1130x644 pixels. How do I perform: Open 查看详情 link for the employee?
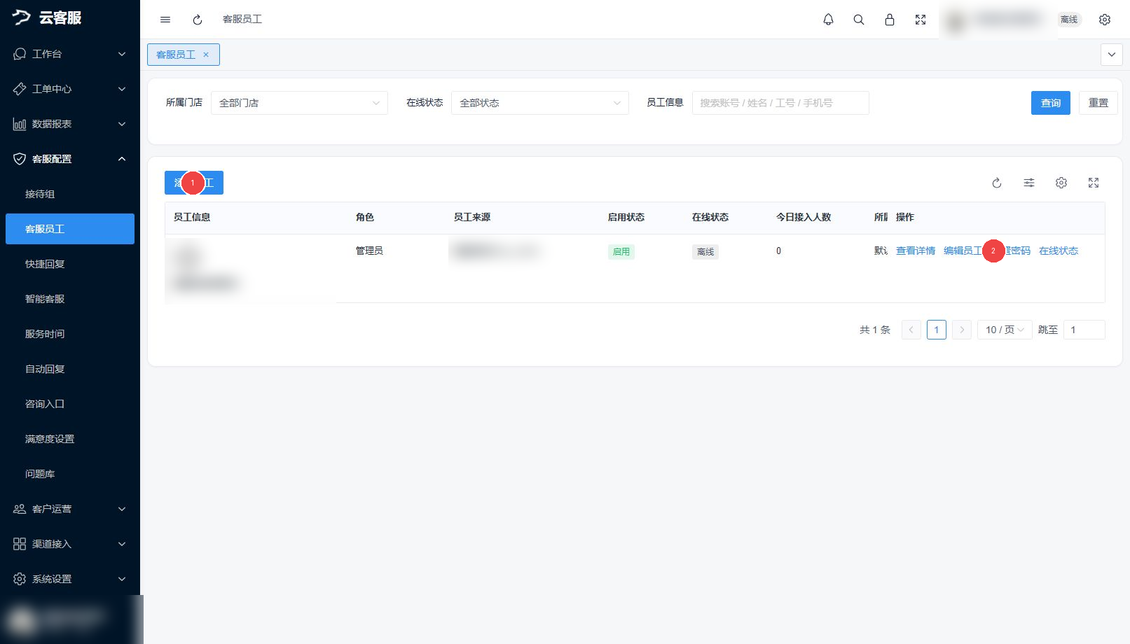pos(916,251)
